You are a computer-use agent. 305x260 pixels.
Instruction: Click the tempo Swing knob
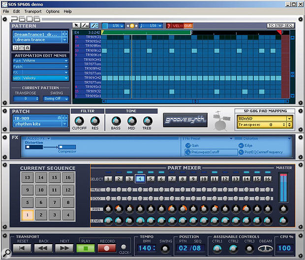[165, 249]
